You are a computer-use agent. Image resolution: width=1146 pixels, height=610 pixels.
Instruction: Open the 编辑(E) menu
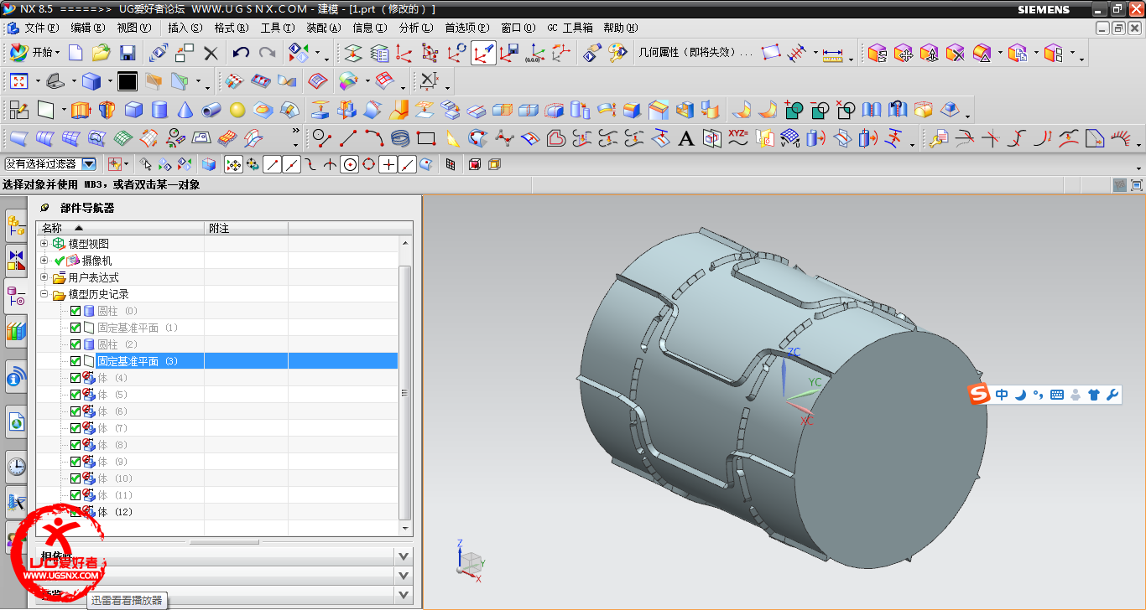[x=88, y=28]
